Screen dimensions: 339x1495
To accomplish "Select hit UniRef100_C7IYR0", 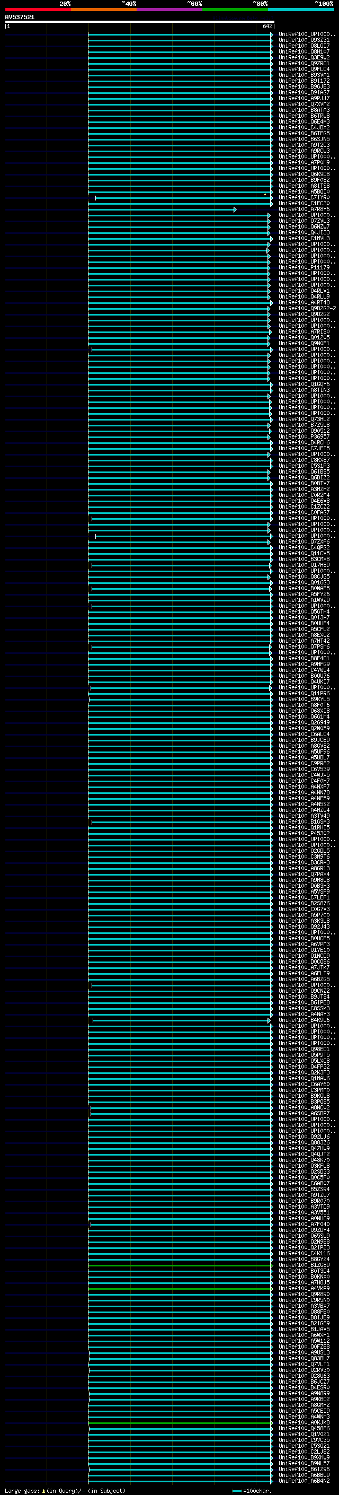I will pyautogui.click(x=304, y=197).
